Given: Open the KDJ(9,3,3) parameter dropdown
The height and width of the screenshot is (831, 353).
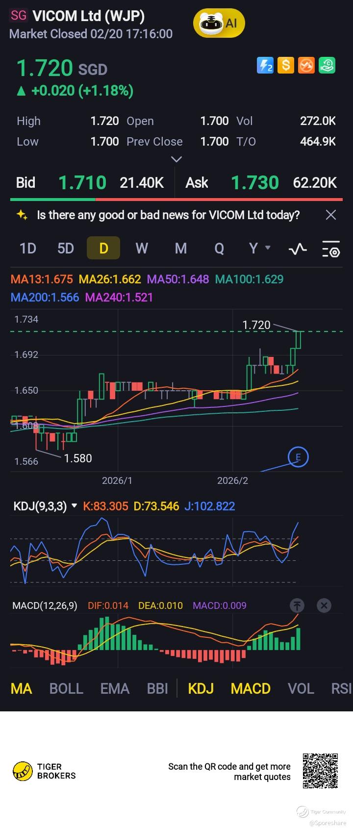Looking at the screenshot, I should tap(45, 506).
